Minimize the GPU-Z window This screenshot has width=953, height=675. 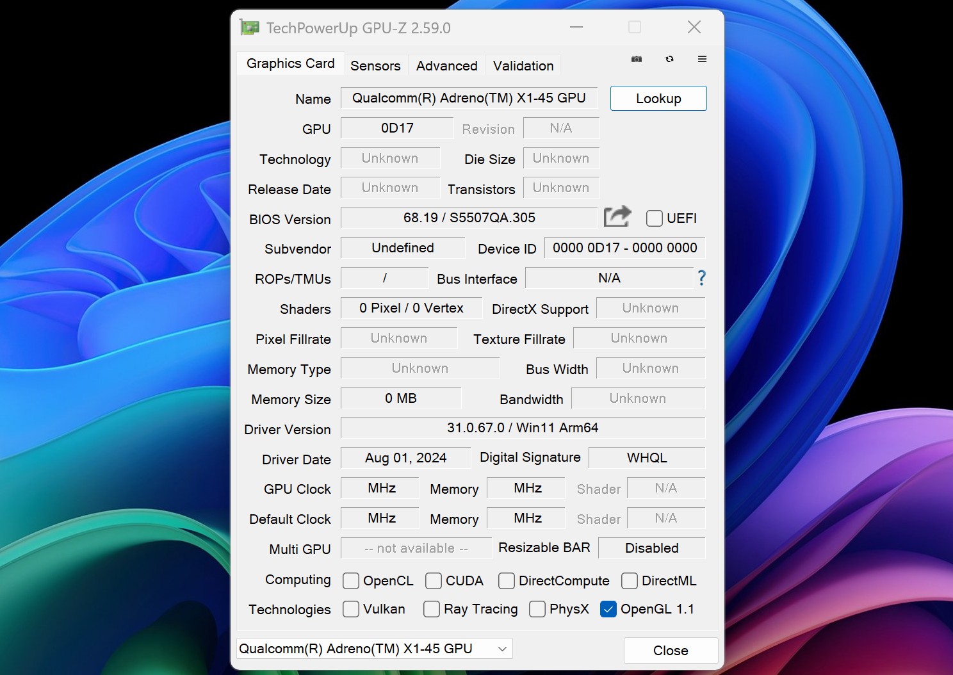tap(576, 27)
